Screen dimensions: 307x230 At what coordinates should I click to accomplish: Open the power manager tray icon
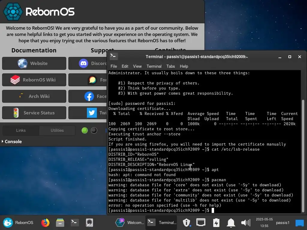216,223
